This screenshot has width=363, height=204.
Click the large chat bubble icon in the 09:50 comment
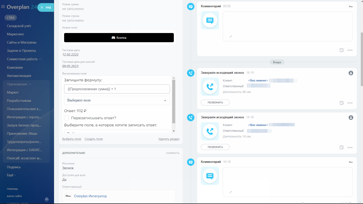210,20
